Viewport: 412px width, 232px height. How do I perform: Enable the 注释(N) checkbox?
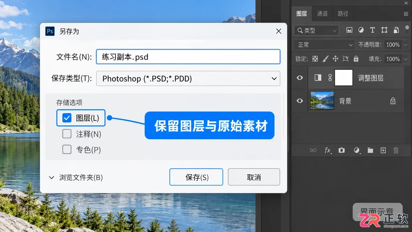point(67,134)
